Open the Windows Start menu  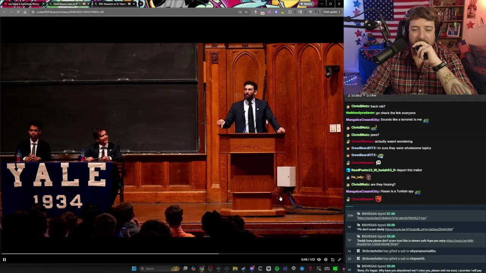pyautogui.click(x=134, y=268)
